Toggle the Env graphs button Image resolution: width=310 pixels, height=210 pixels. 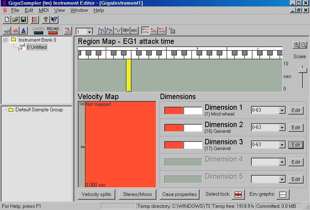tap(283, 195)
